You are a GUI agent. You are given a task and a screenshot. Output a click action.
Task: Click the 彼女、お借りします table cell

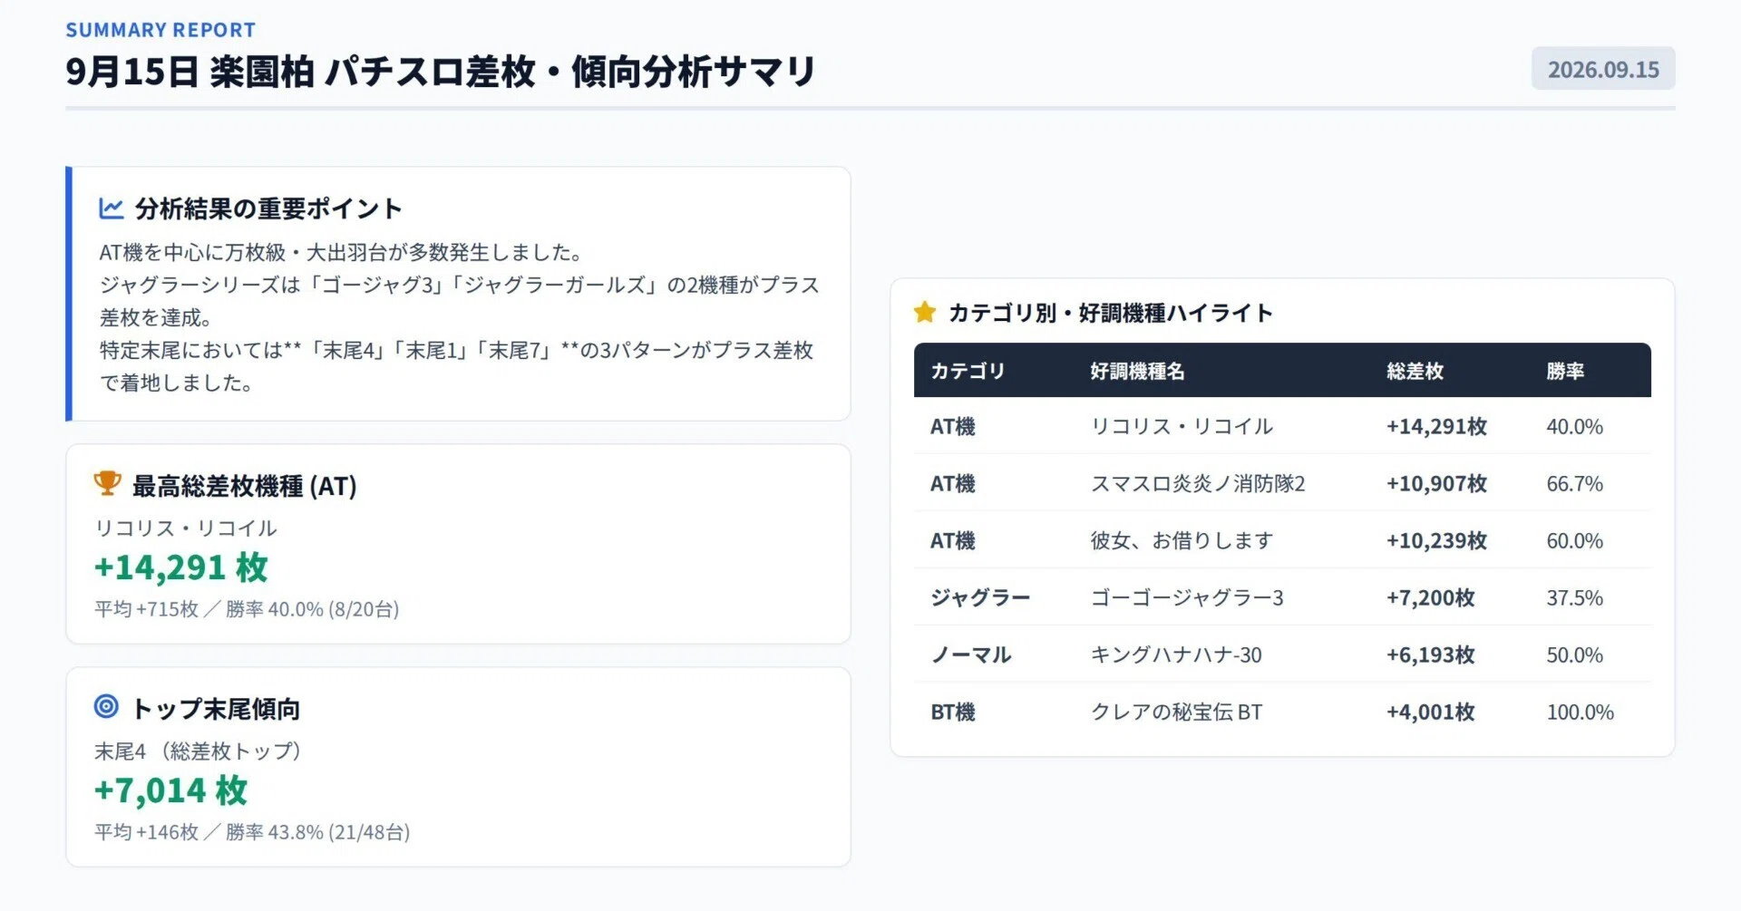click(x=1182, y=540)
